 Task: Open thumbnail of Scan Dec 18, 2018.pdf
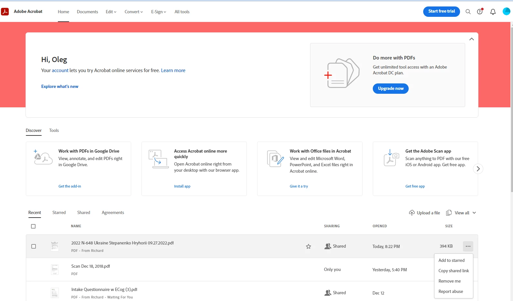pos(55,270)
